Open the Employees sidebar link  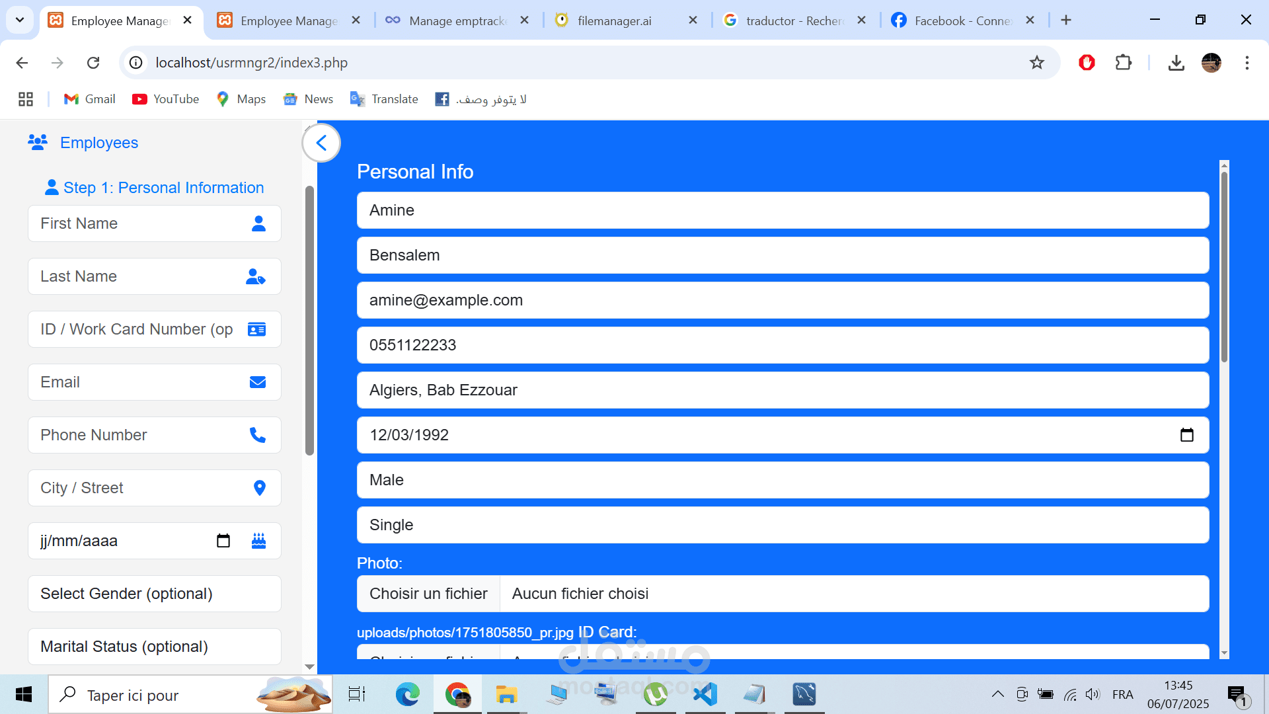point(98,143)
